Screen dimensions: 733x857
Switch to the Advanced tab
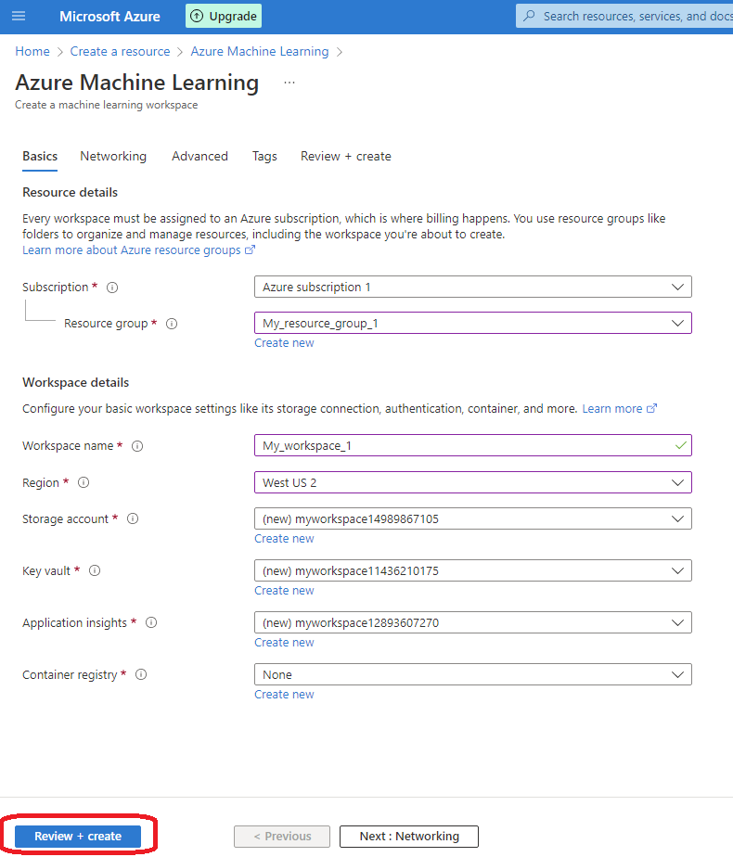point(199,157)
